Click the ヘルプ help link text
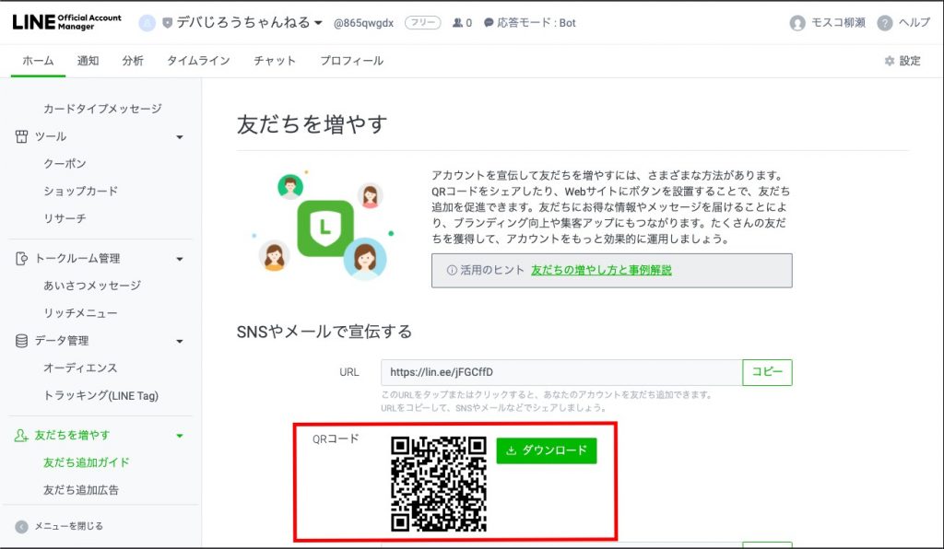This screenshot has width=944, height=549. click(914, 23)
